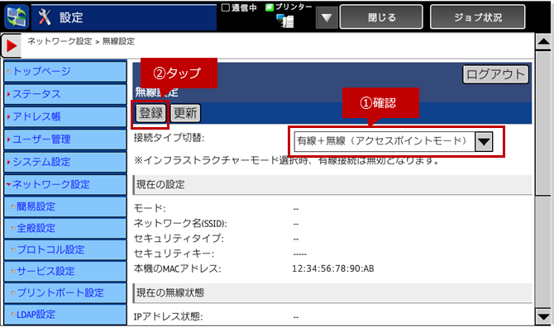Screen dimensions: 554x327
Task: Click the connection type dropdown arrow
Action: (484, 142)
